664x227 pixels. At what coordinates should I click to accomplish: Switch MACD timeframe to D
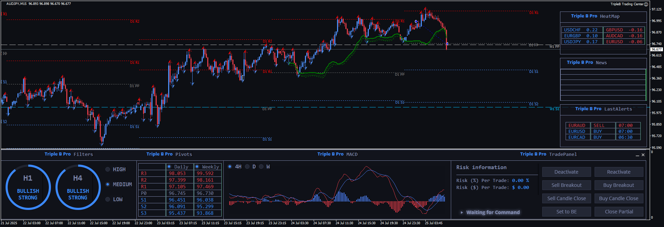pyautogui.click(x=247, y=167)
